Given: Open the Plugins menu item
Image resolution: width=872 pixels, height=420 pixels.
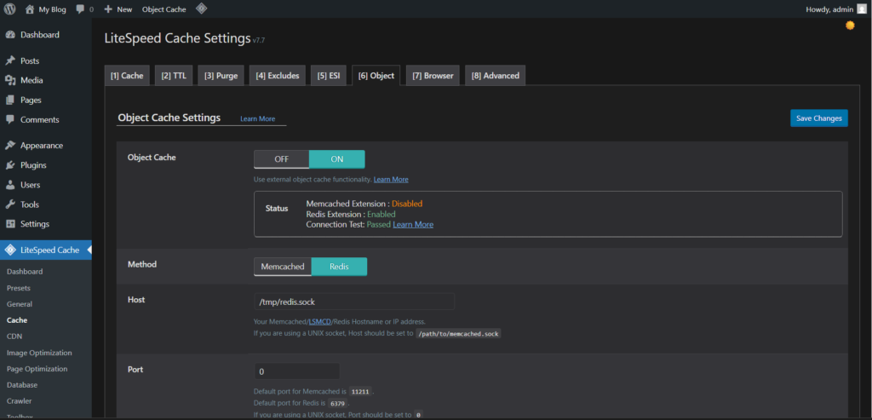Looking at the screenshot, I should [x=33, y=165].
